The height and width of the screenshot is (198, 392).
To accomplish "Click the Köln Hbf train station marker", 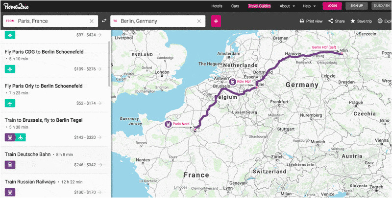I will [233, 81].
